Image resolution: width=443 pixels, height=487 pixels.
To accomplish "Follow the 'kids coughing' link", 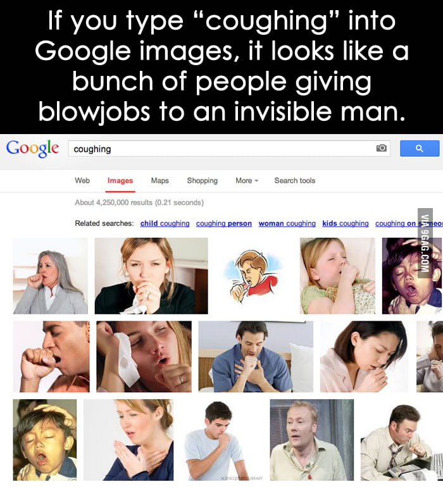I will [346, 223].
